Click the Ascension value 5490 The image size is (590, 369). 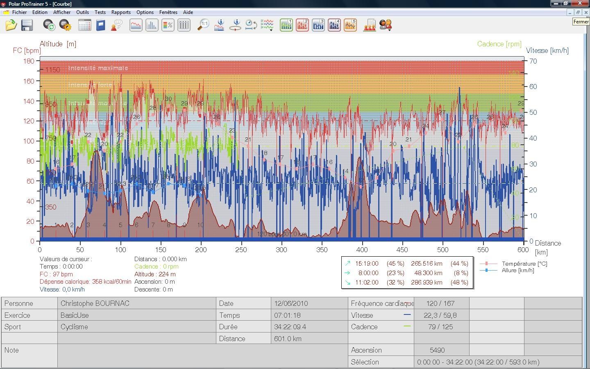click(x=441, y=350)
